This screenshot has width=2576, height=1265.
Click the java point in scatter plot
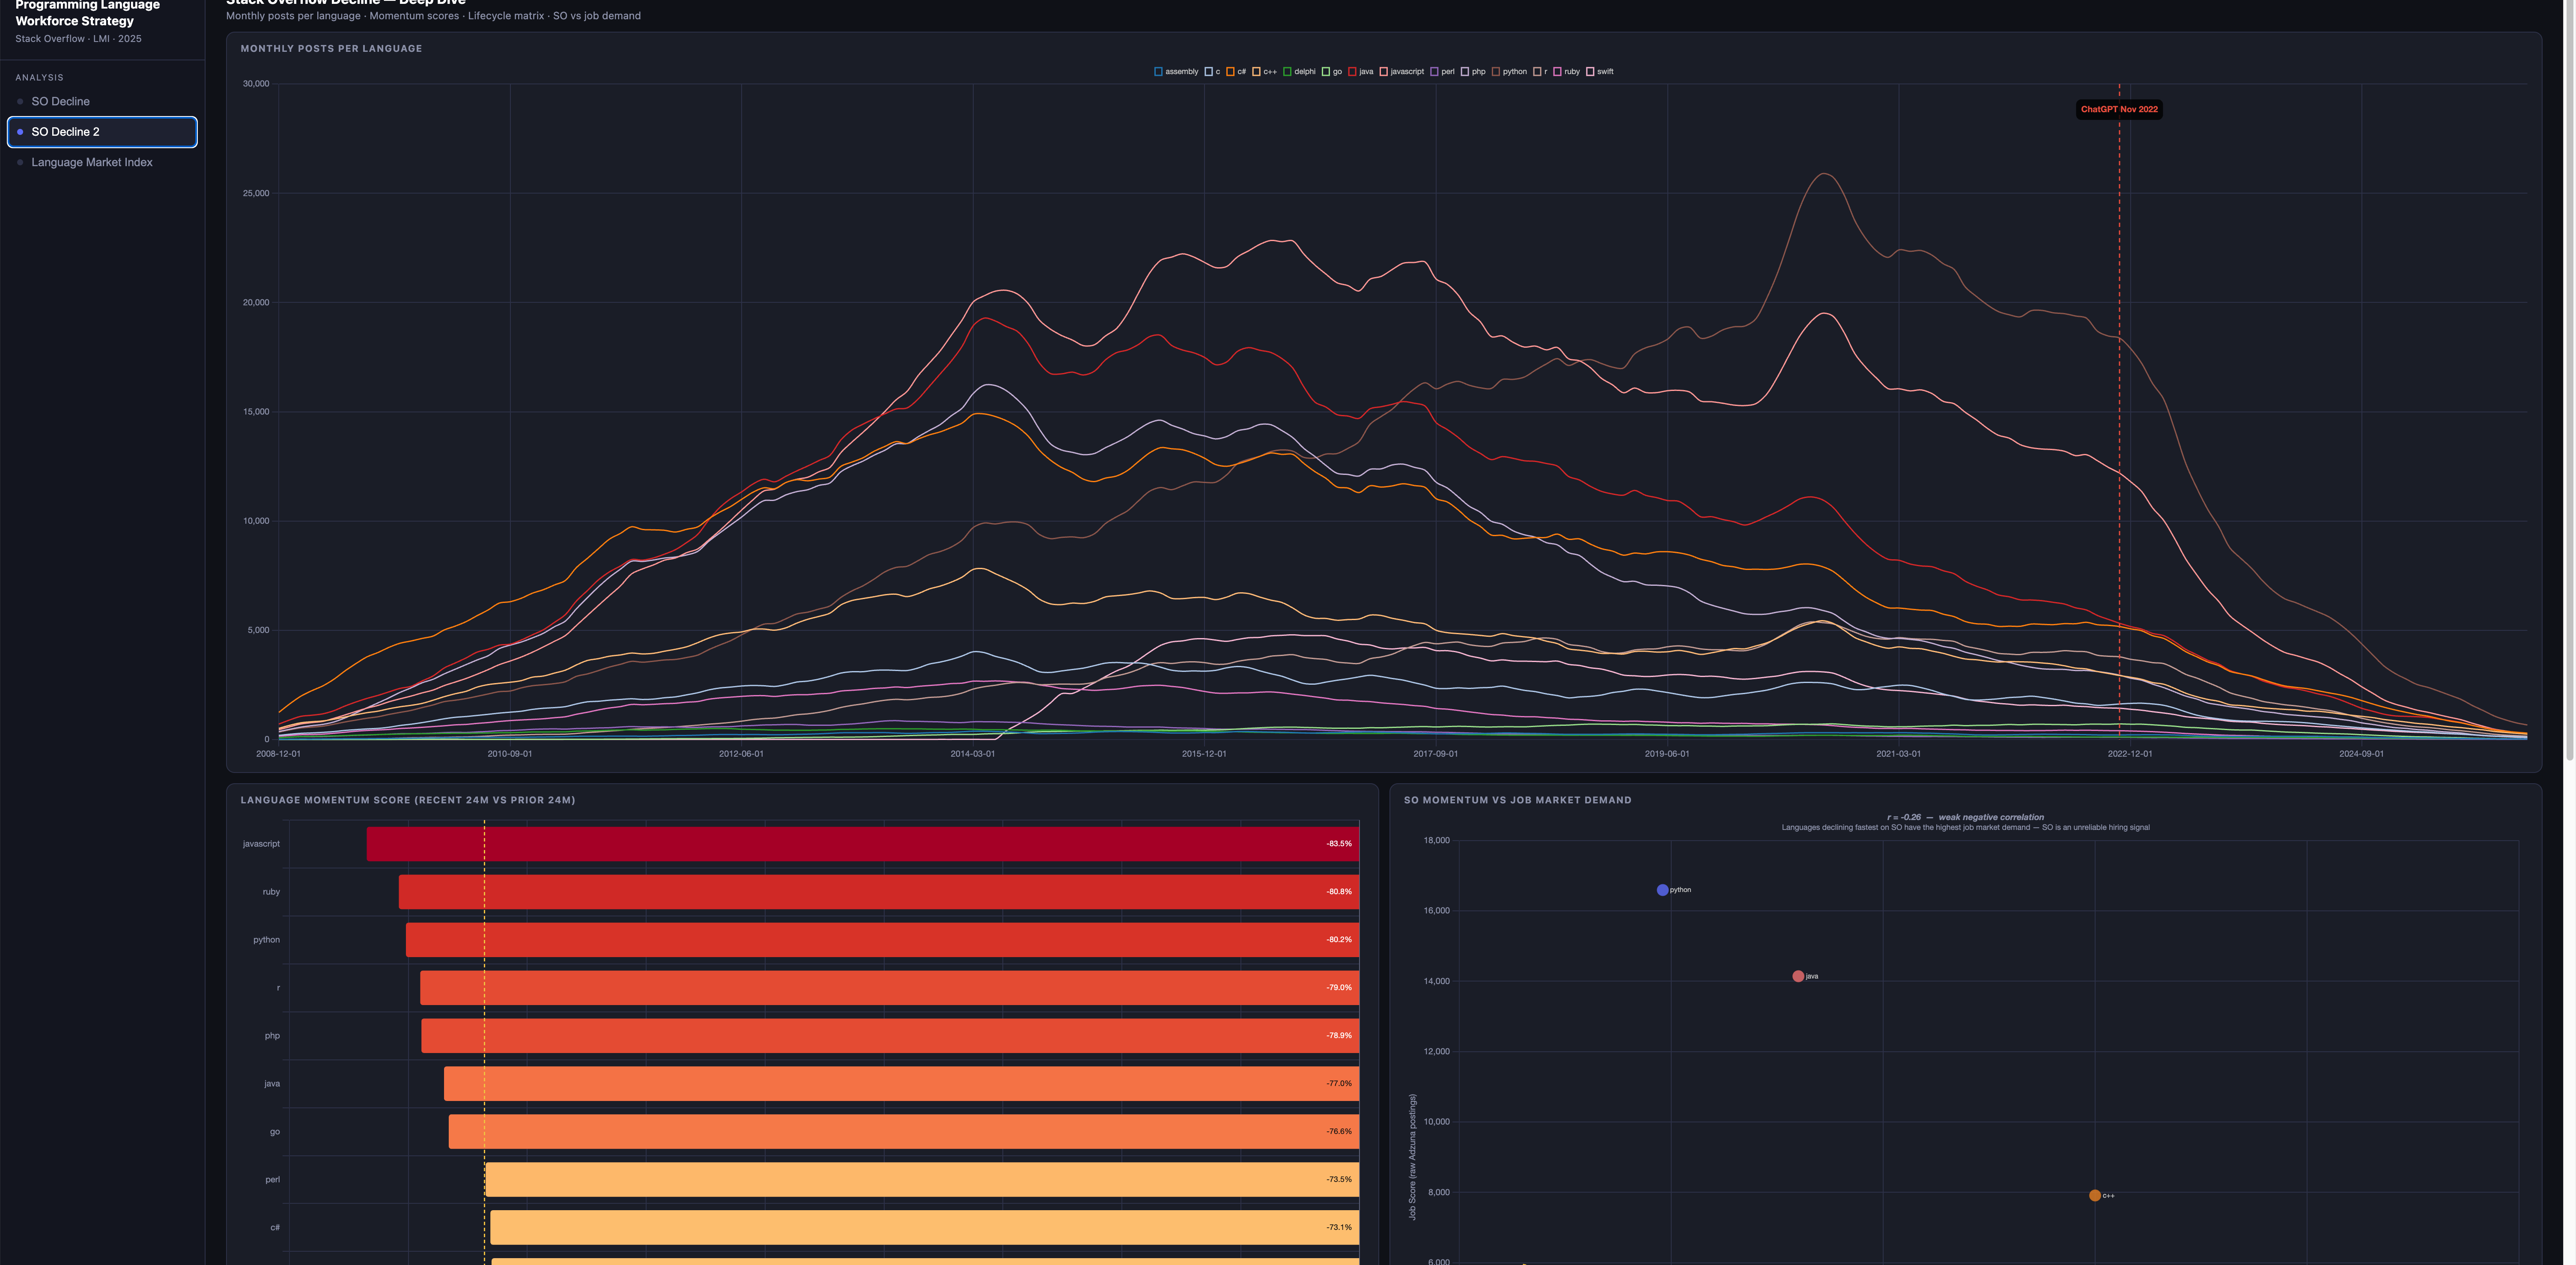tap(1798, 976)
